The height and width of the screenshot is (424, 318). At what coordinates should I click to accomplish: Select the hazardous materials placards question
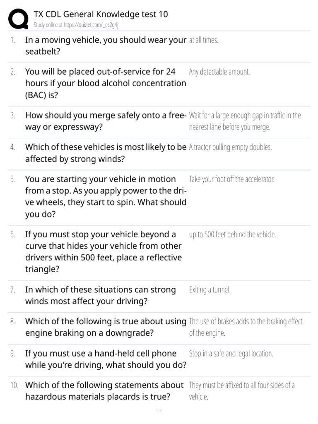click(x=104, y=391)
